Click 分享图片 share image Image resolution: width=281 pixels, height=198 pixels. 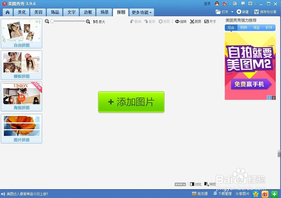242,194
